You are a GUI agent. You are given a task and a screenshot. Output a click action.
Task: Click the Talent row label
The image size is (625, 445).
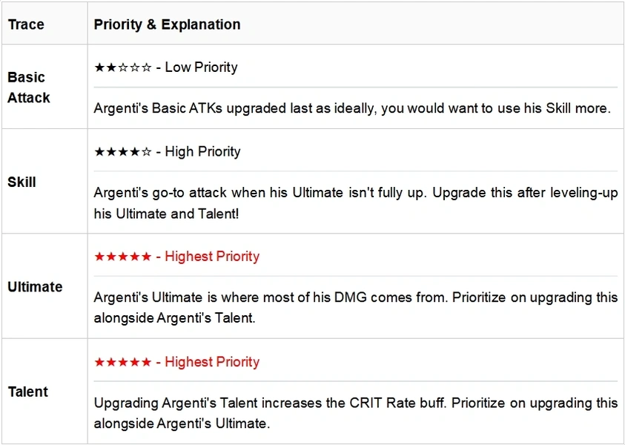pos(28,392)
